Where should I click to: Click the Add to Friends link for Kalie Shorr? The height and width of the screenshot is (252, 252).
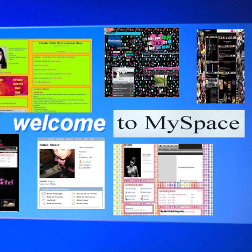(54, 197)
